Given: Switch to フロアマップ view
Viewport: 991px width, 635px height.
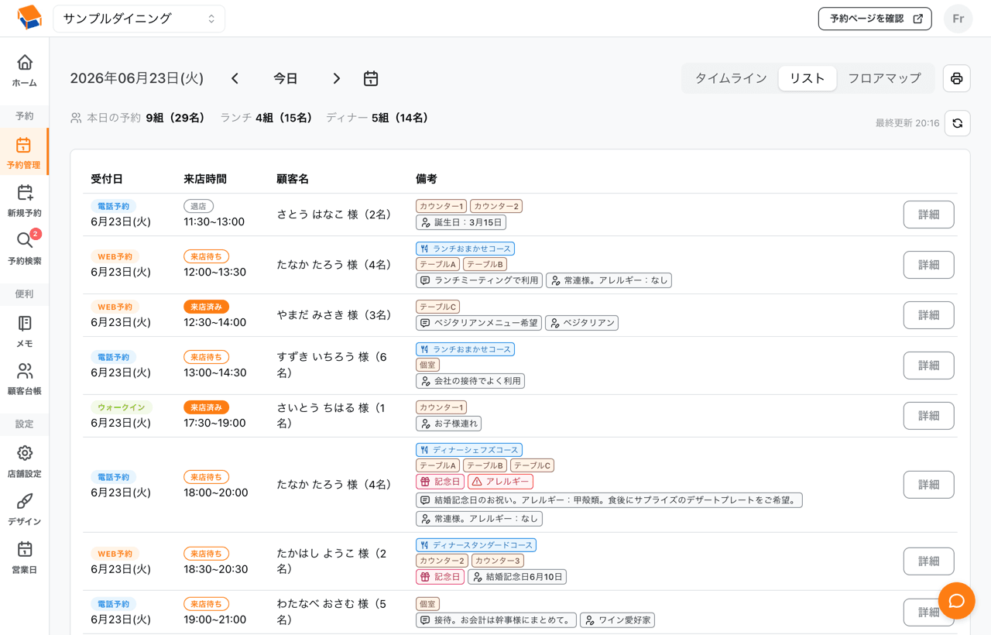Looking at the screenshot, I should (x=884, y=78).
